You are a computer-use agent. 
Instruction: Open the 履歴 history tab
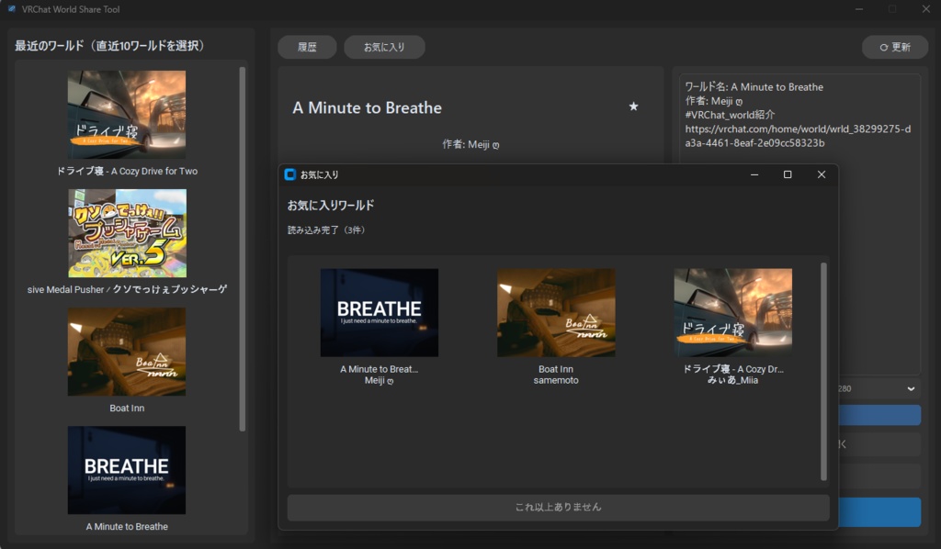307,47
